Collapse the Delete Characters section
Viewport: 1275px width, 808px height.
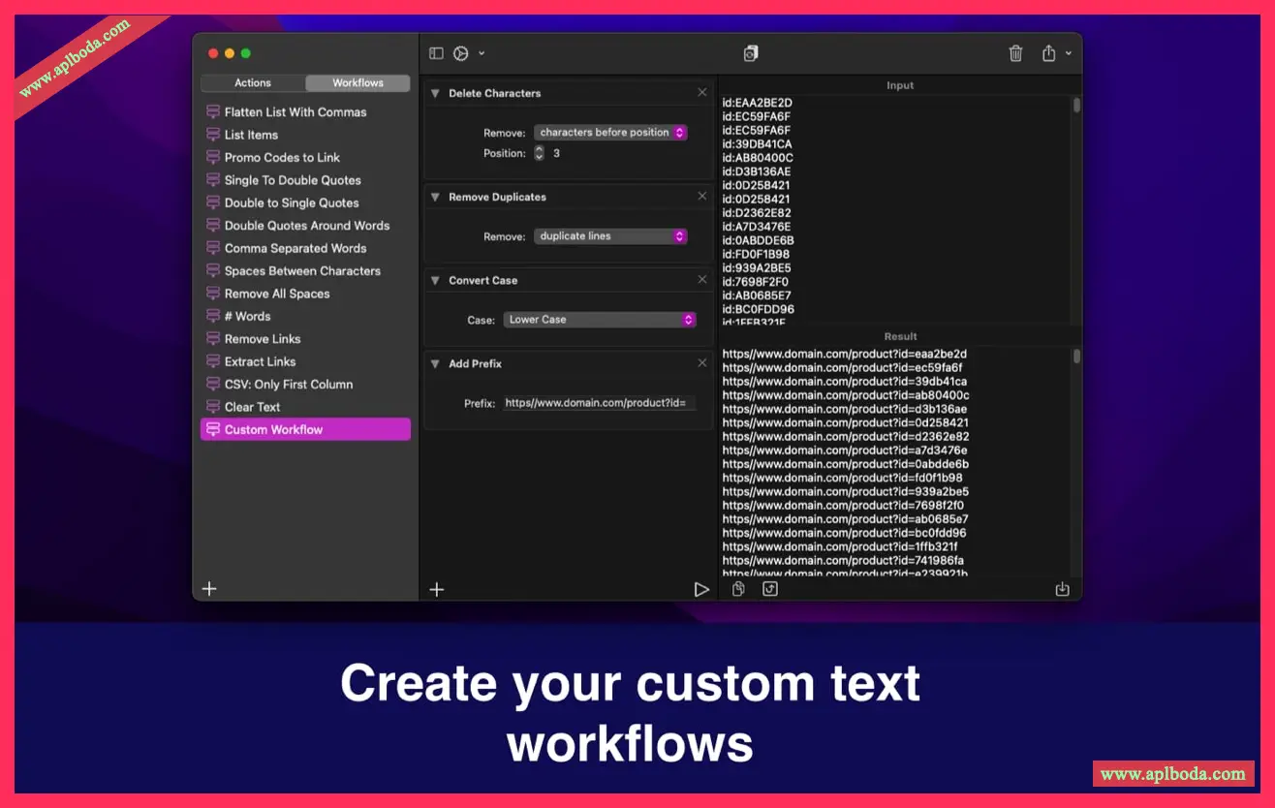click(436, 94)
